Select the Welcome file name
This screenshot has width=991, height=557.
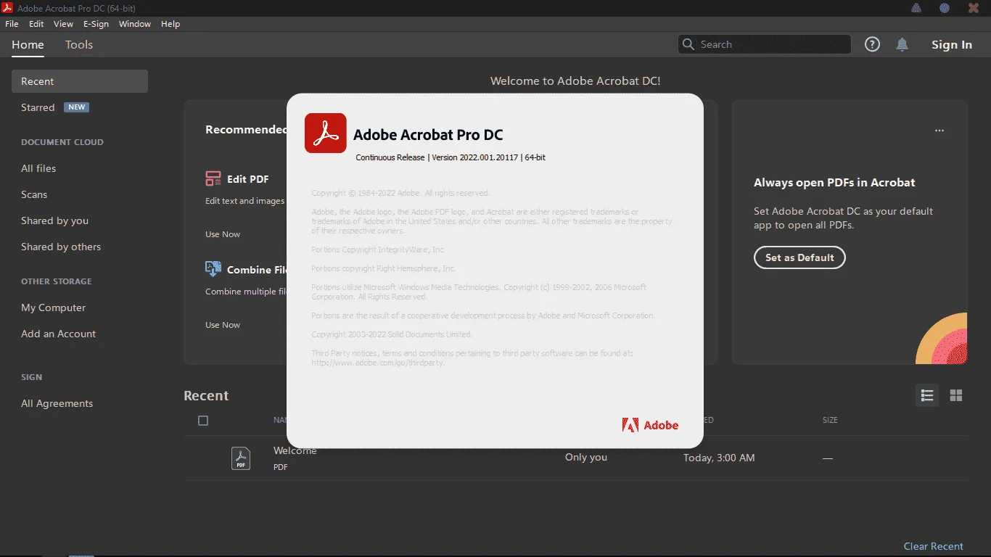coord(295,450)
